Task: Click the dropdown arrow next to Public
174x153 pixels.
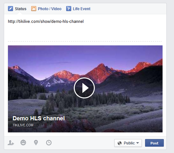Action: click(x=137, y=143)
